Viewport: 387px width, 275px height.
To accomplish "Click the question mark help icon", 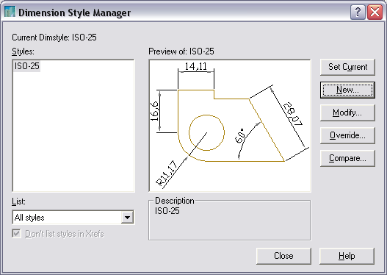I will point(358,12).
